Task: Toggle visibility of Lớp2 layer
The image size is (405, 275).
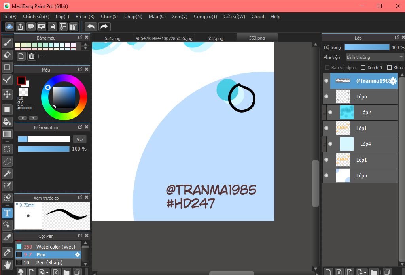Action: pyautogui.click(x=330, y=112)
